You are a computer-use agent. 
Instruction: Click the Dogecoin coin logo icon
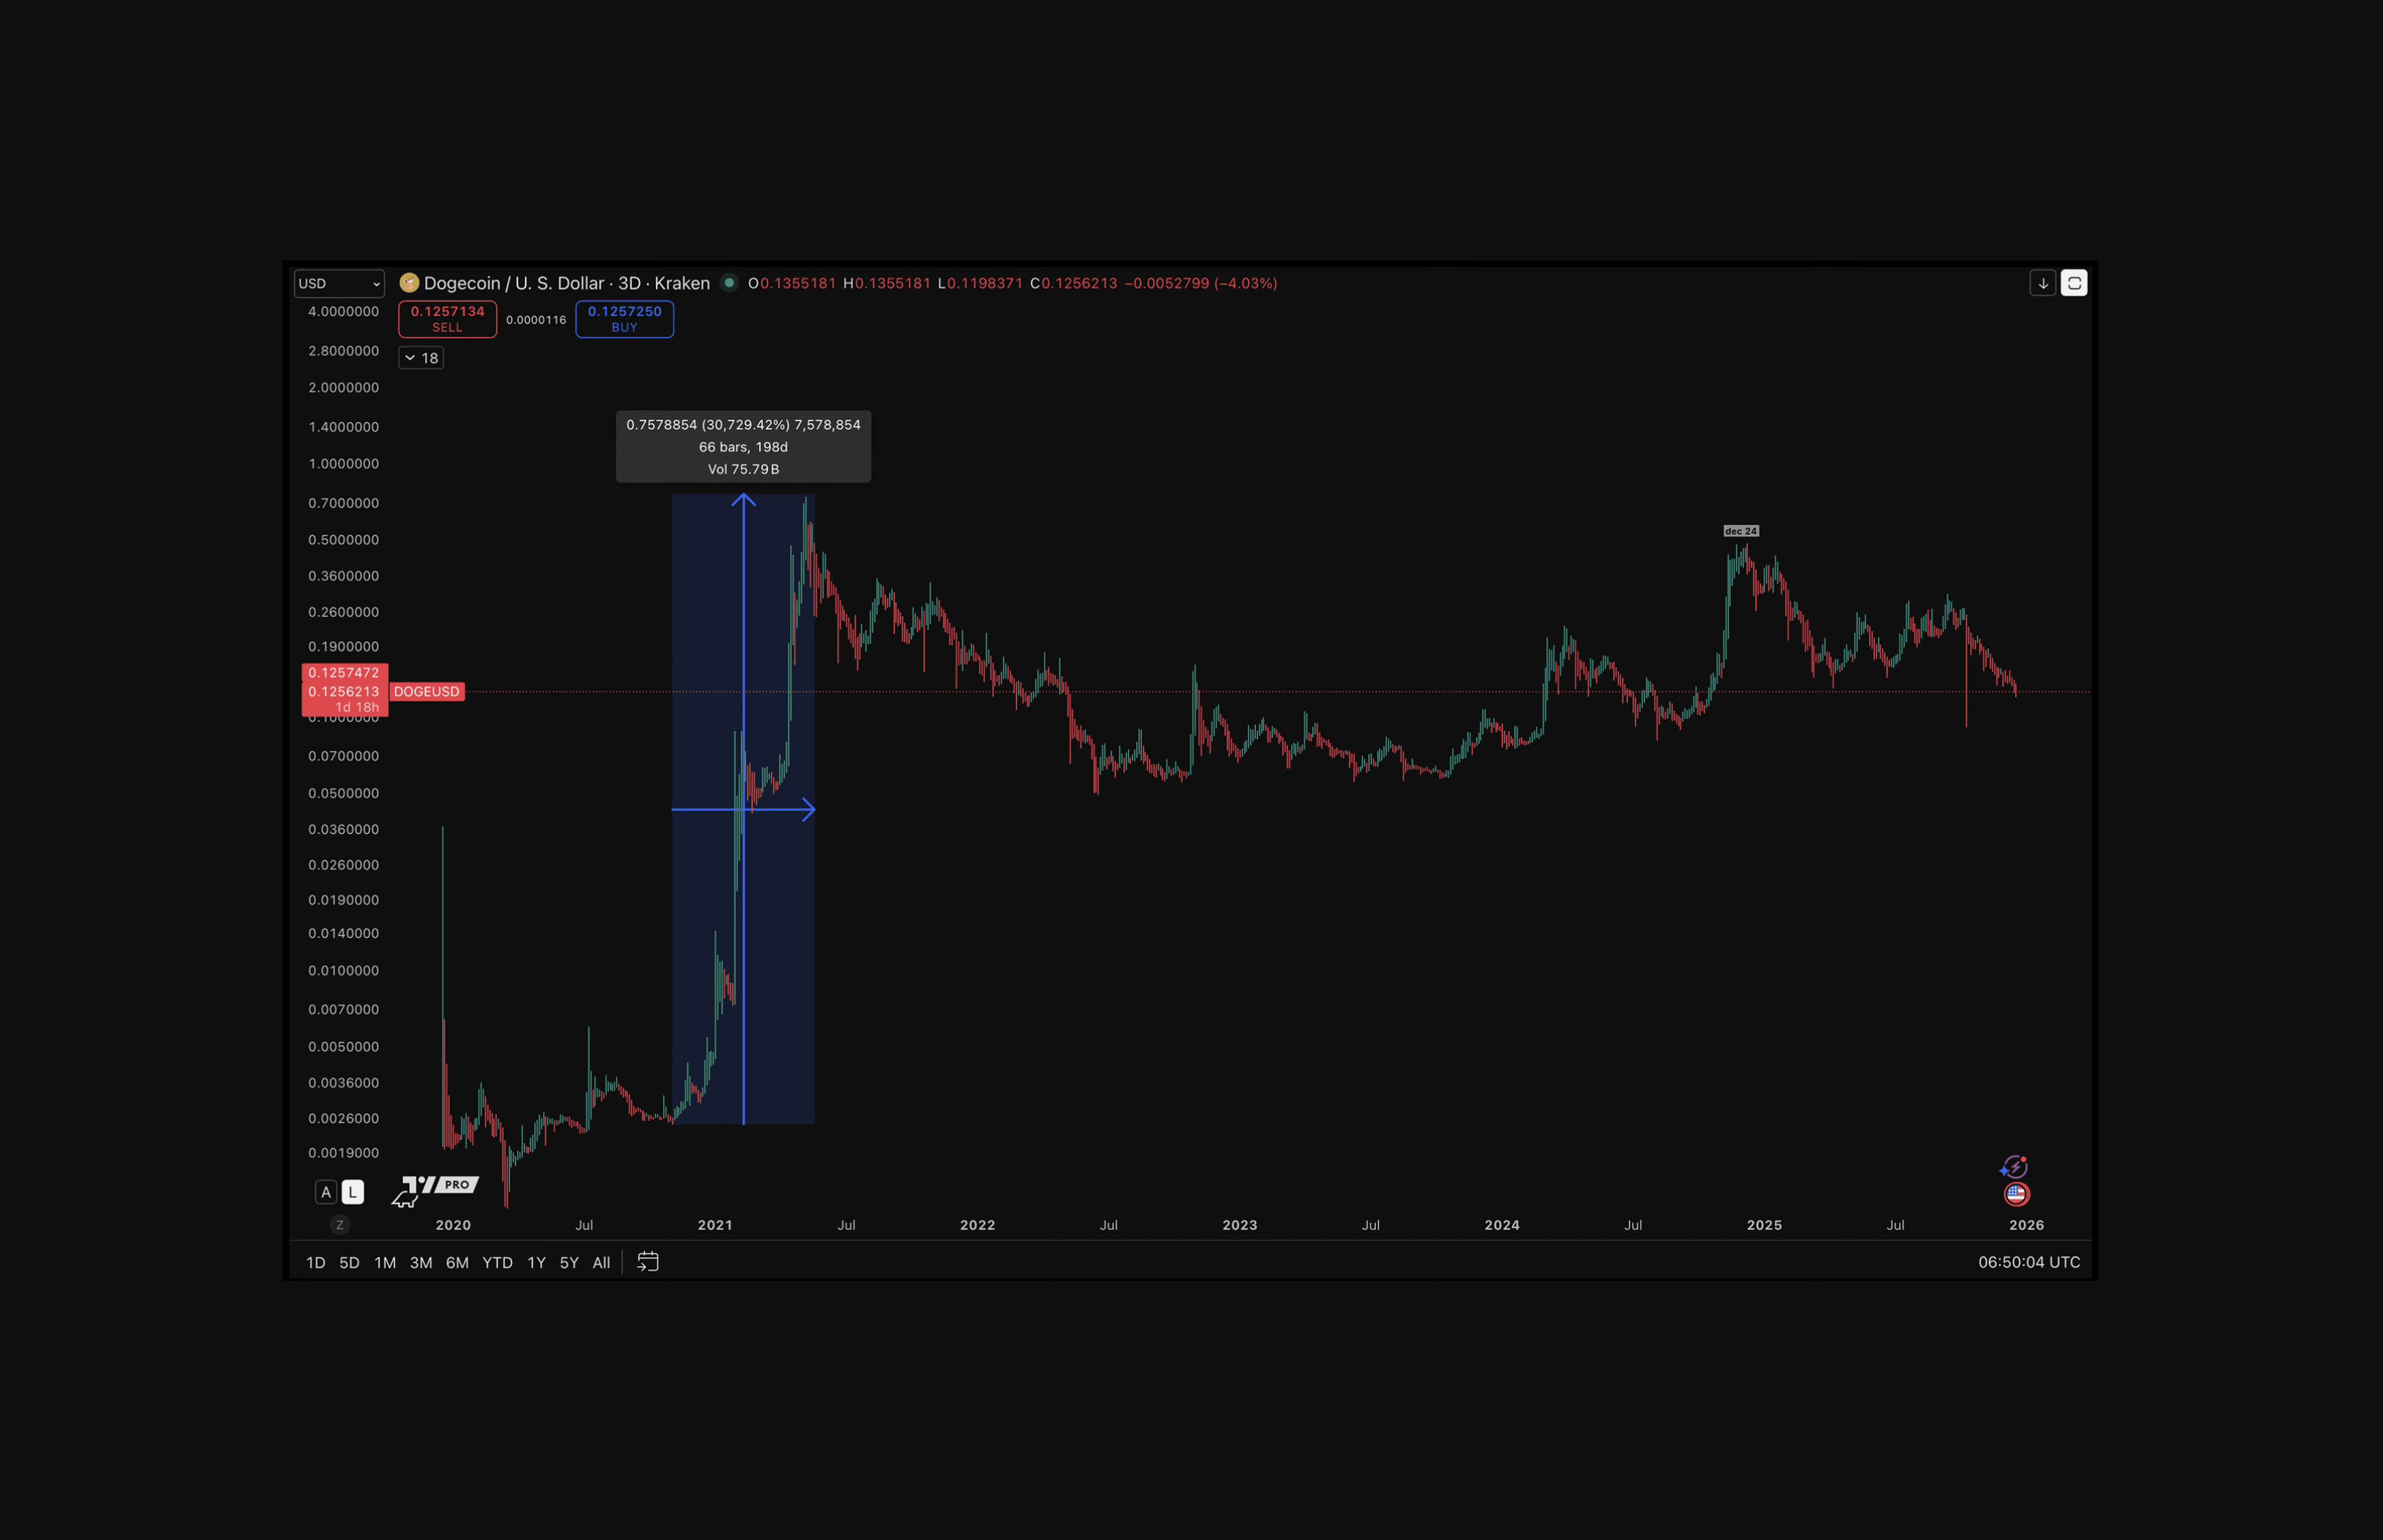click(x=409, y=283)
